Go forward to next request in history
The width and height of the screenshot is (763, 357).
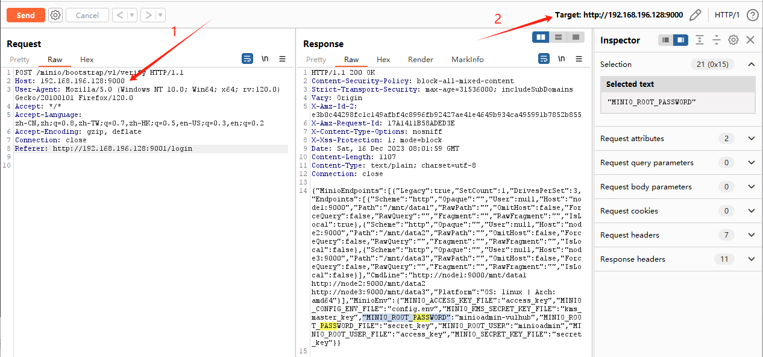[148, 15]
